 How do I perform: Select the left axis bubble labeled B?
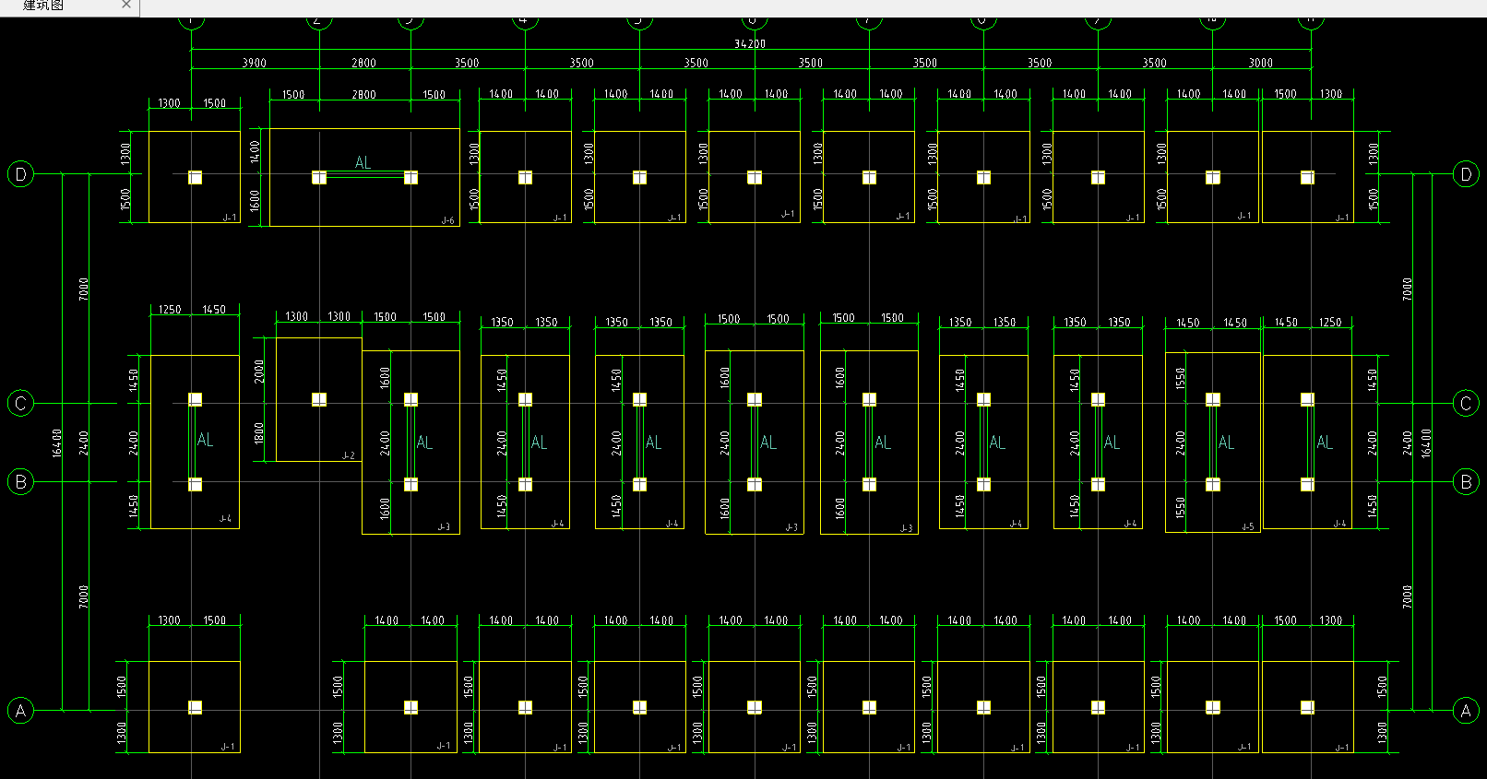pos(20,481)
